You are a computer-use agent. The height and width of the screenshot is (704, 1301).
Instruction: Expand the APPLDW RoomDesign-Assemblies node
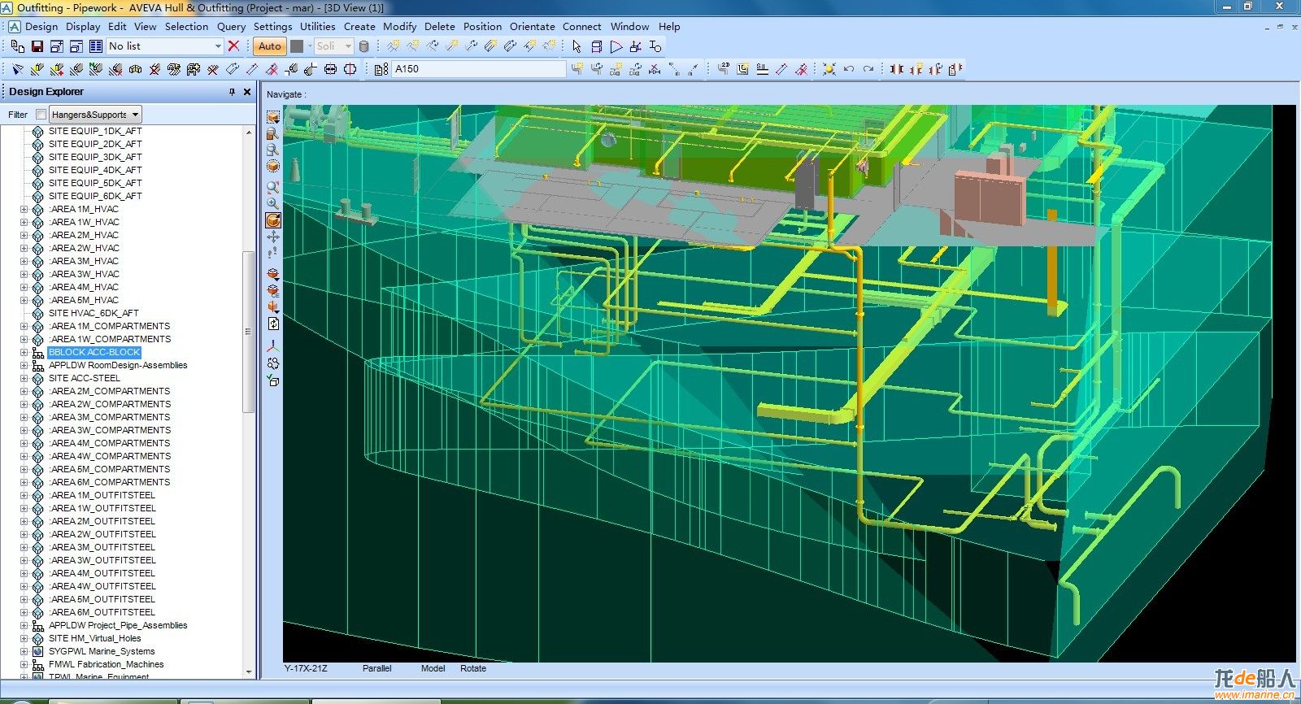click(x=24, y=365)
